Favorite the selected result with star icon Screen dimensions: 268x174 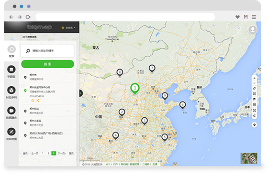(x=33, y=101)
